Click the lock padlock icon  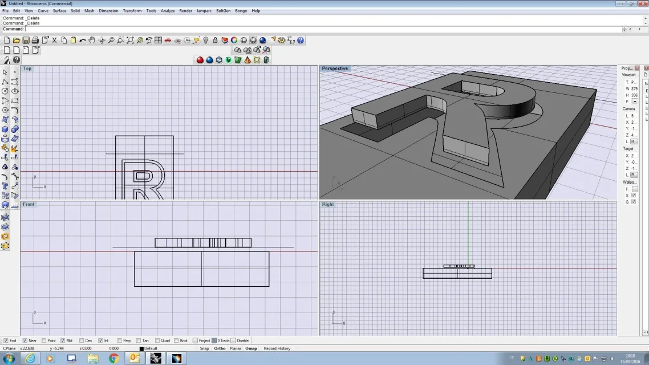(215, 40)
